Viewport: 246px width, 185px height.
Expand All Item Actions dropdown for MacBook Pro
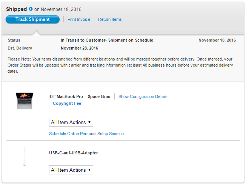tap(71, 122)
